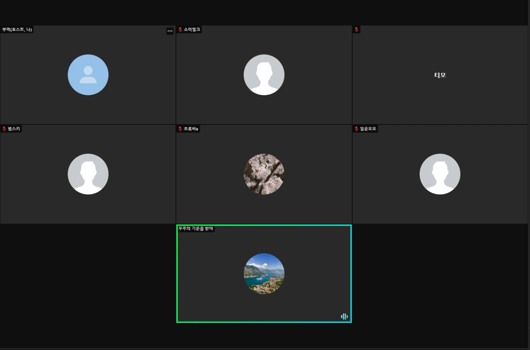Click the muted mic icon beside 소이밀크
The height and width of the screenshot is (350, 530).
tap(180, 30)
